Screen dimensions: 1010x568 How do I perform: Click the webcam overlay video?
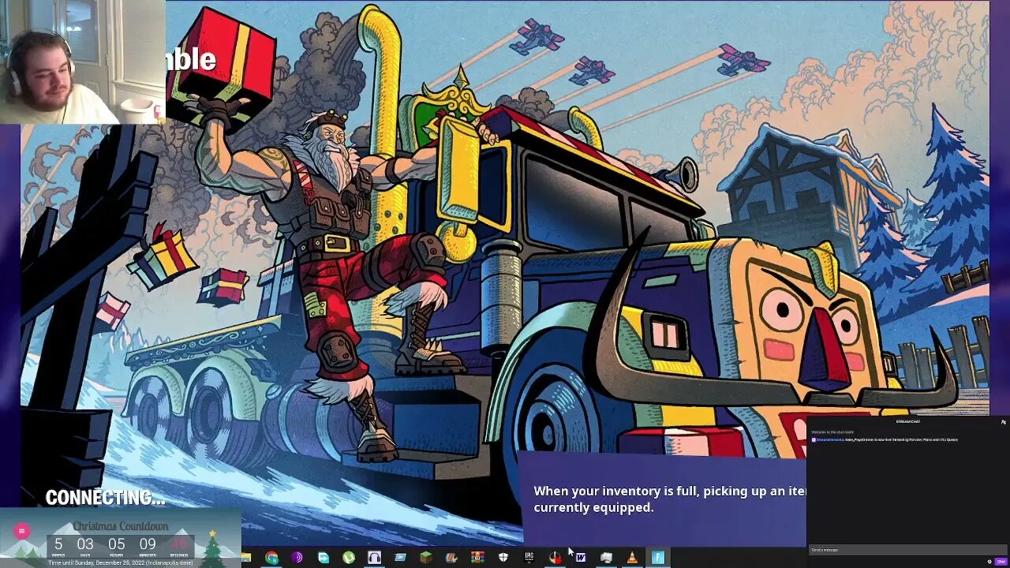[83, 62]
